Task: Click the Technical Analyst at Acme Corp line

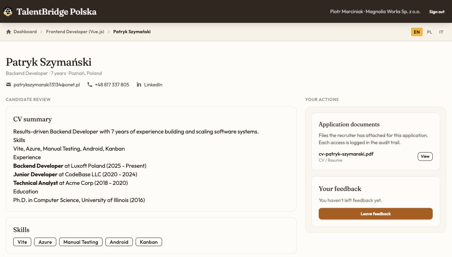Action: [x=70, y=183]
